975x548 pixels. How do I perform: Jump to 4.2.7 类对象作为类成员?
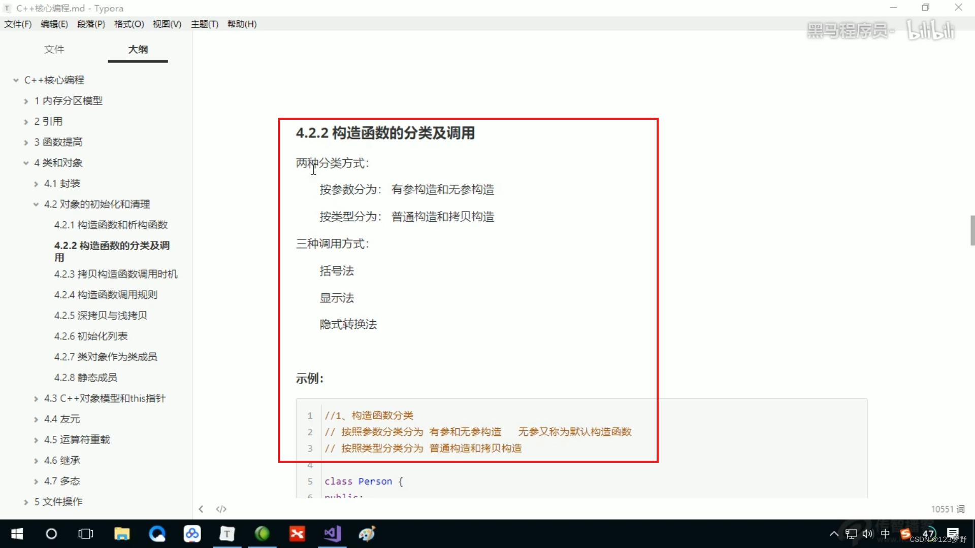106,357
